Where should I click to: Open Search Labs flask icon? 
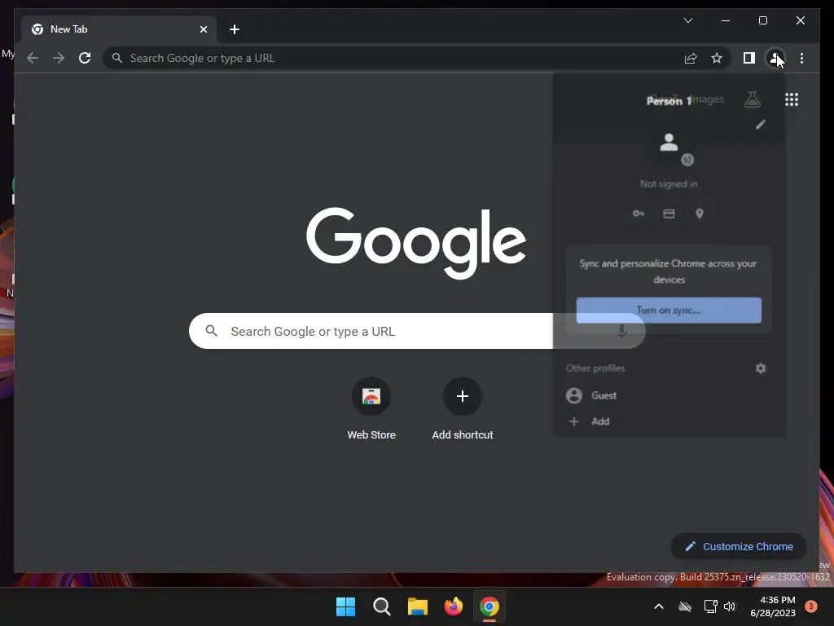(x=753, y=99)
